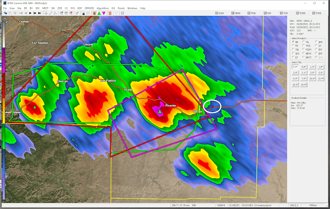Viewport: 330px width, 209px height.
Task: Select the cross-section tool icon
Action: [55, 13]
